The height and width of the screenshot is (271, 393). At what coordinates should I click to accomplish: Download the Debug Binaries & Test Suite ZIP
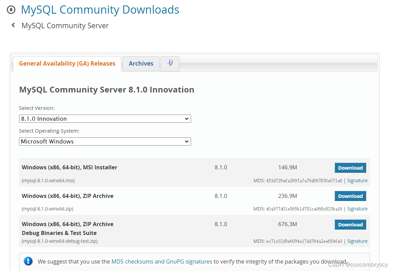point(351,225)
